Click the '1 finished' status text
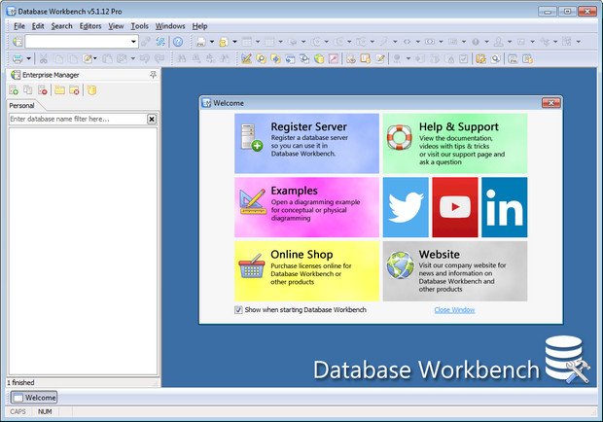Image resolution: width=603 pixels, height=422 pixels. click(x=20, y=382)
